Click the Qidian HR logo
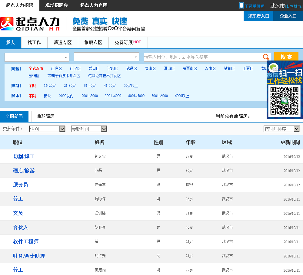 tap(30, 24)
